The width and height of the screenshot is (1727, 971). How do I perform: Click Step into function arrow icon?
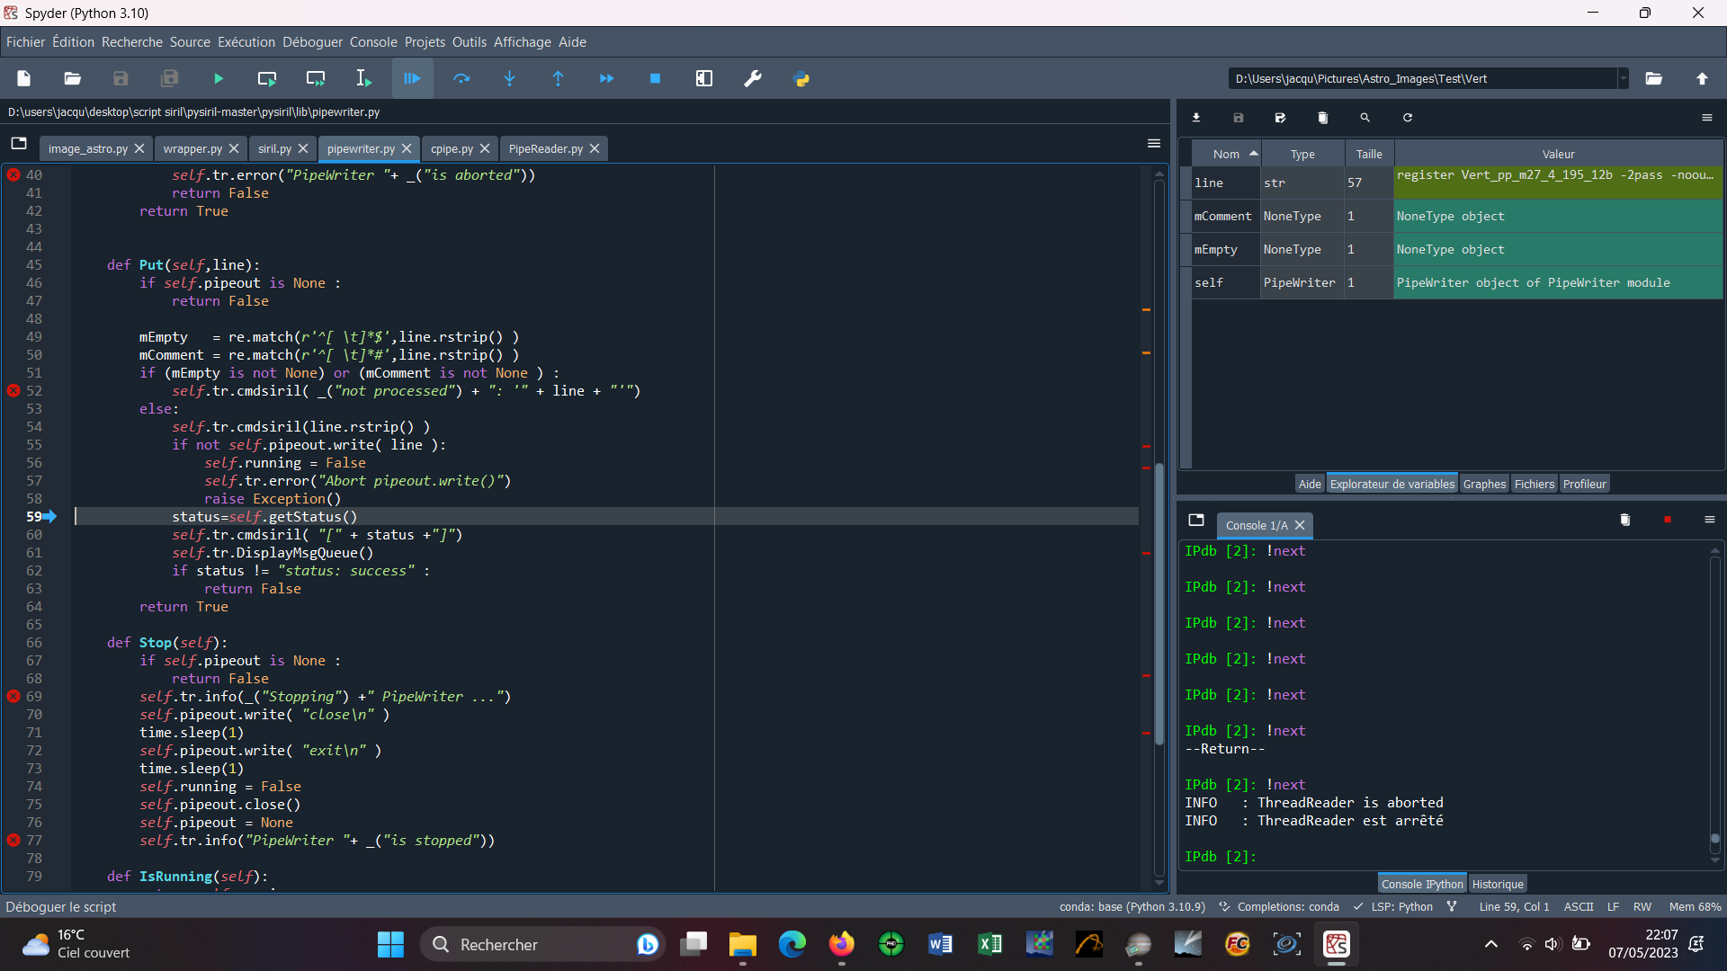coord(509,79)
